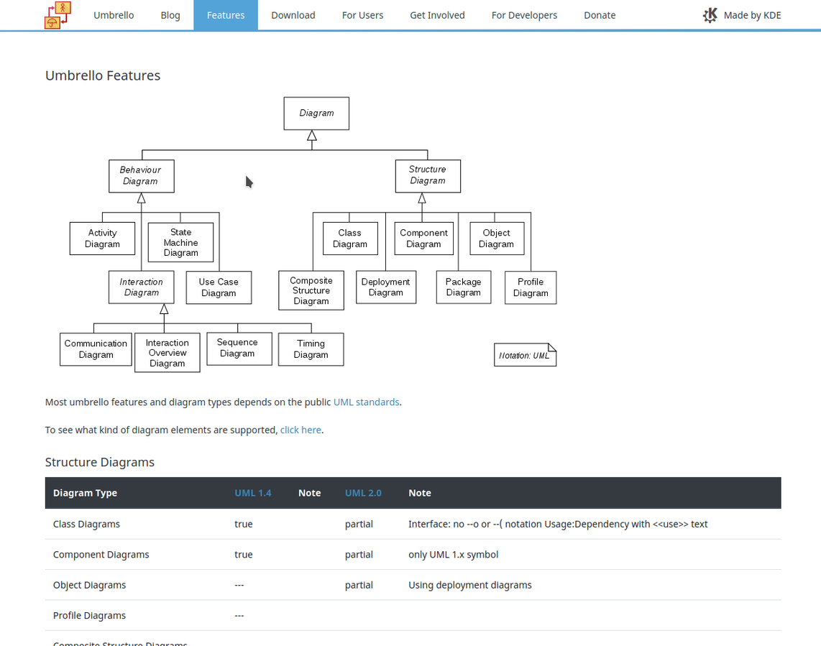This screenshot has width=821, height=646.
Task: Open the UML 1.4 column header link
Action: [x=253, y=493]
